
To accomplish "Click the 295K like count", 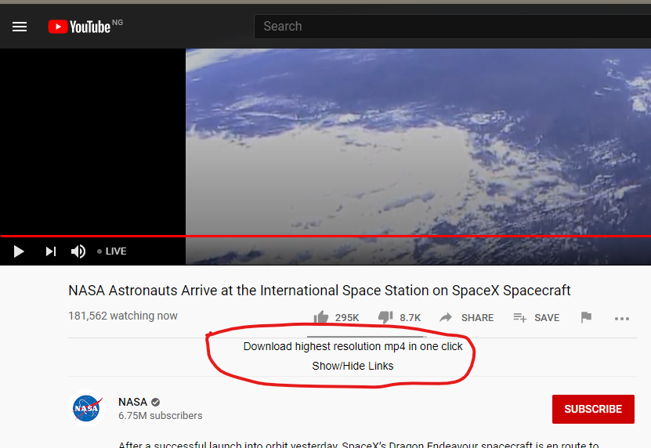I will pyautogui.click(x=347, y=318).
